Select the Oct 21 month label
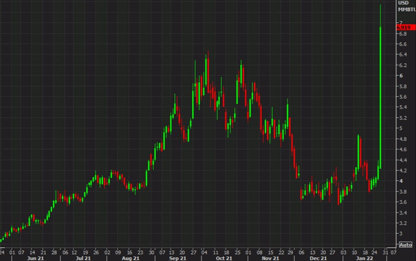Image resolution: width=416 pixels, height=261 pixels. 224,258
